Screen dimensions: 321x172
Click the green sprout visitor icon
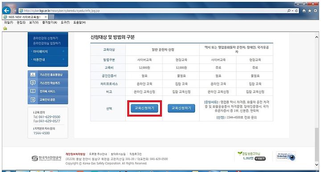240,153
